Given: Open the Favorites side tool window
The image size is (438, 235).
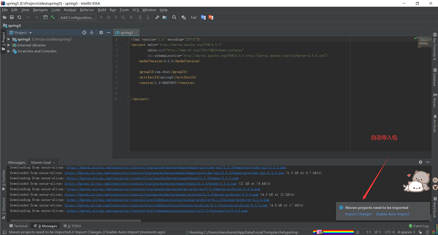Looking at the screenshot, I should tap(3, 180).
